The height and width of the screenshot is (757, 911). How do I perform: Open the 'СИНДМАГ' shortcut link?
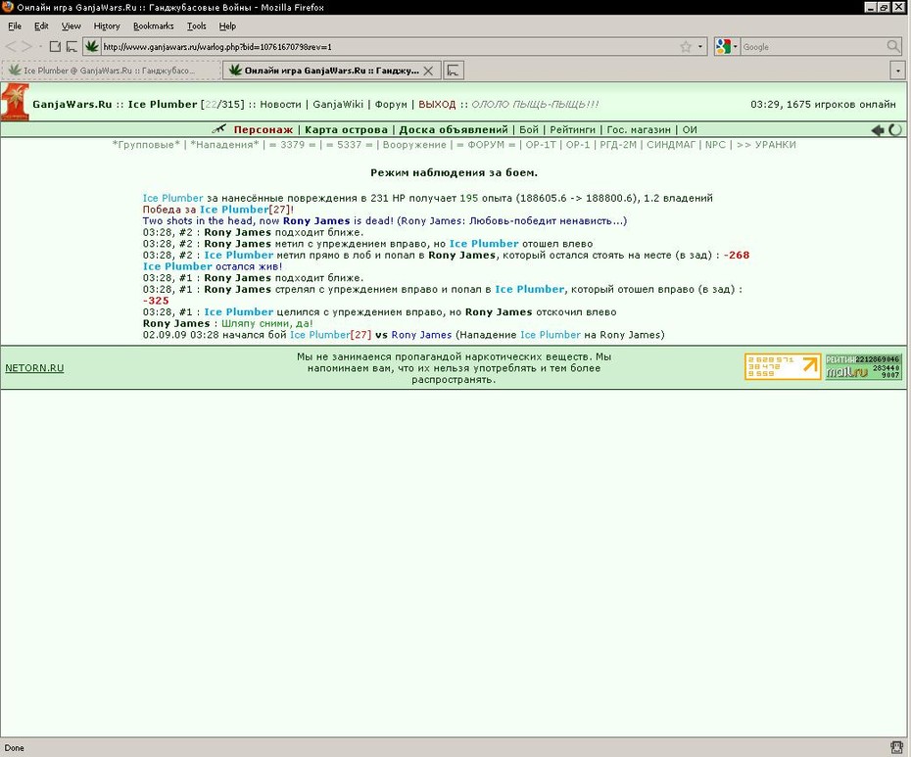point(671,145)
